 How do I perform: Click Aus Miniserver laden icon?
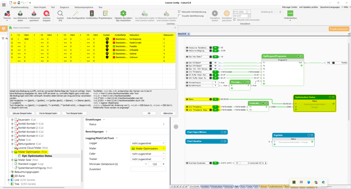tap(20, 14)
